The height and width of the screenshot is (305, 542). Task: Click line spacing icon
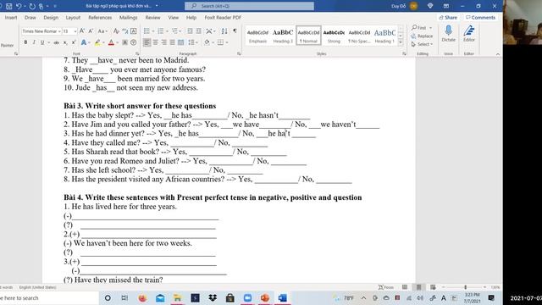(x=191, y=42)
